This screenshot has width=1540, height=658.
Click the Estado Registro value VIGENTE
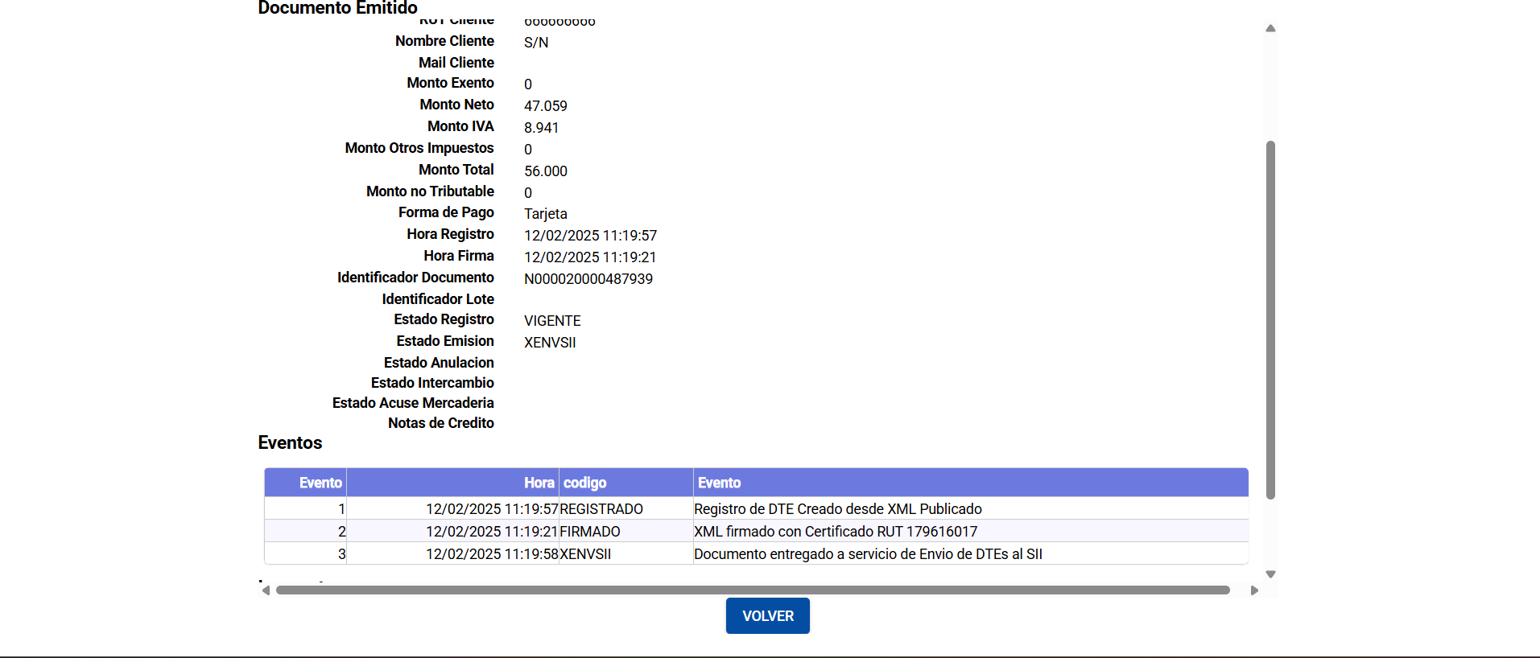tap(552, 321)
